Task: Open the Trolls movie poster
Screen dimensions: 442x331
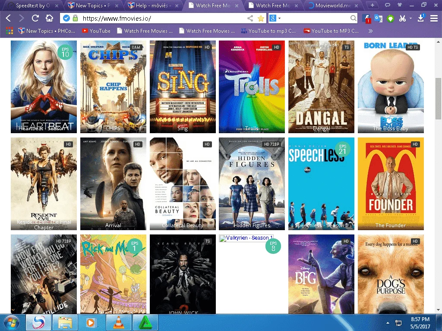Action: click(x=252, y=87)
